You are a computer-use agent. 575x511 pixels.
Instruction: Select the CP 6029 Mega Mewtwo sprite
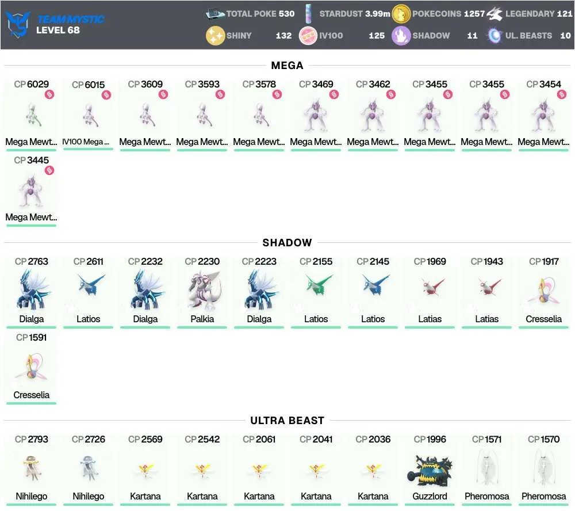coord(32,115)
